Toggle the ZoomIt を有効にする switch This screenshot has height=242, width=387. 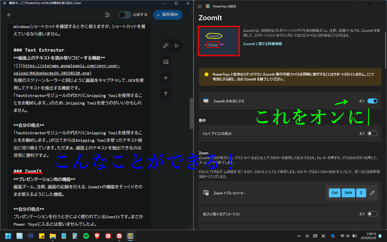coord(372,101)
